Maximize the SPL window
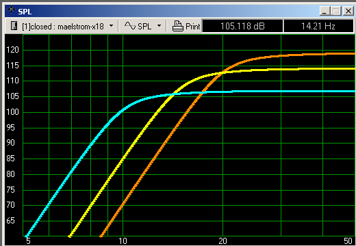The width and height of the screenshot is (356, 246). [336, 11]
